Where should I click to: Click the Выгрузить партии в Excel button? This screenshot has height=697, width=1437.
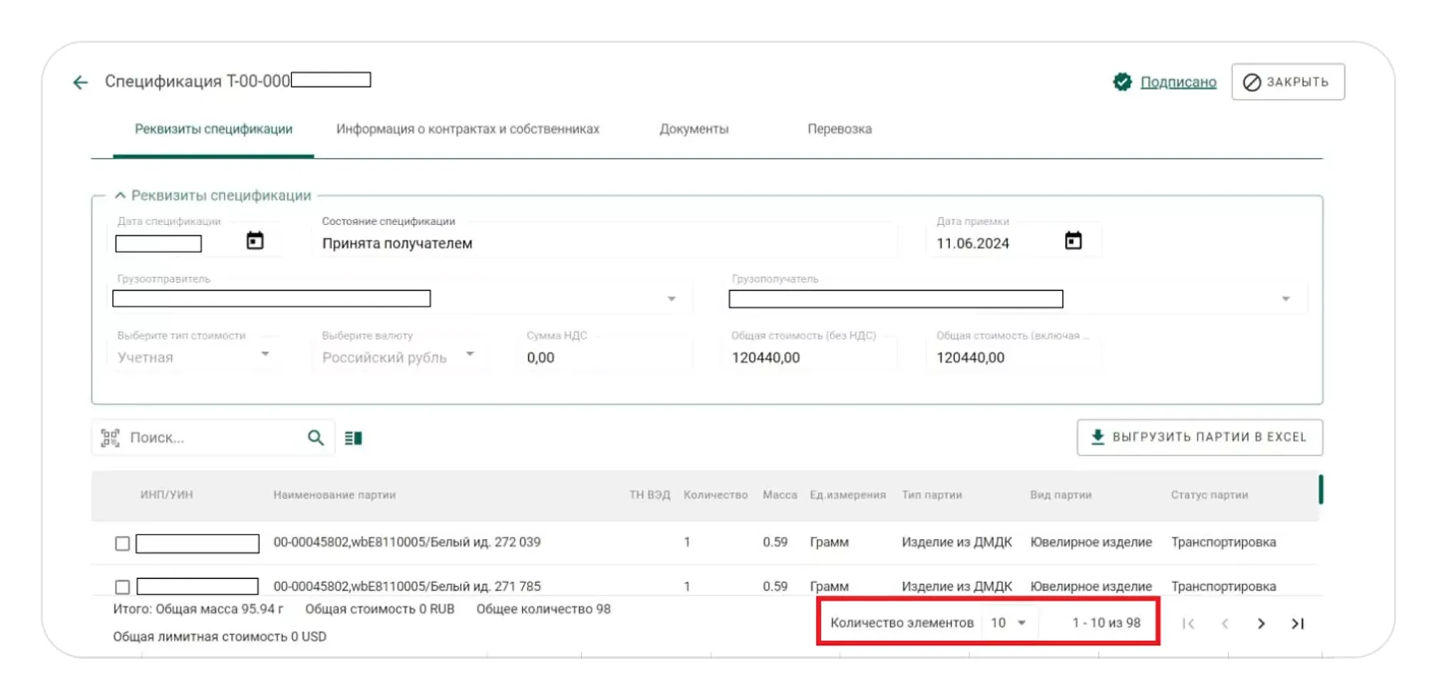(1200, 437)
